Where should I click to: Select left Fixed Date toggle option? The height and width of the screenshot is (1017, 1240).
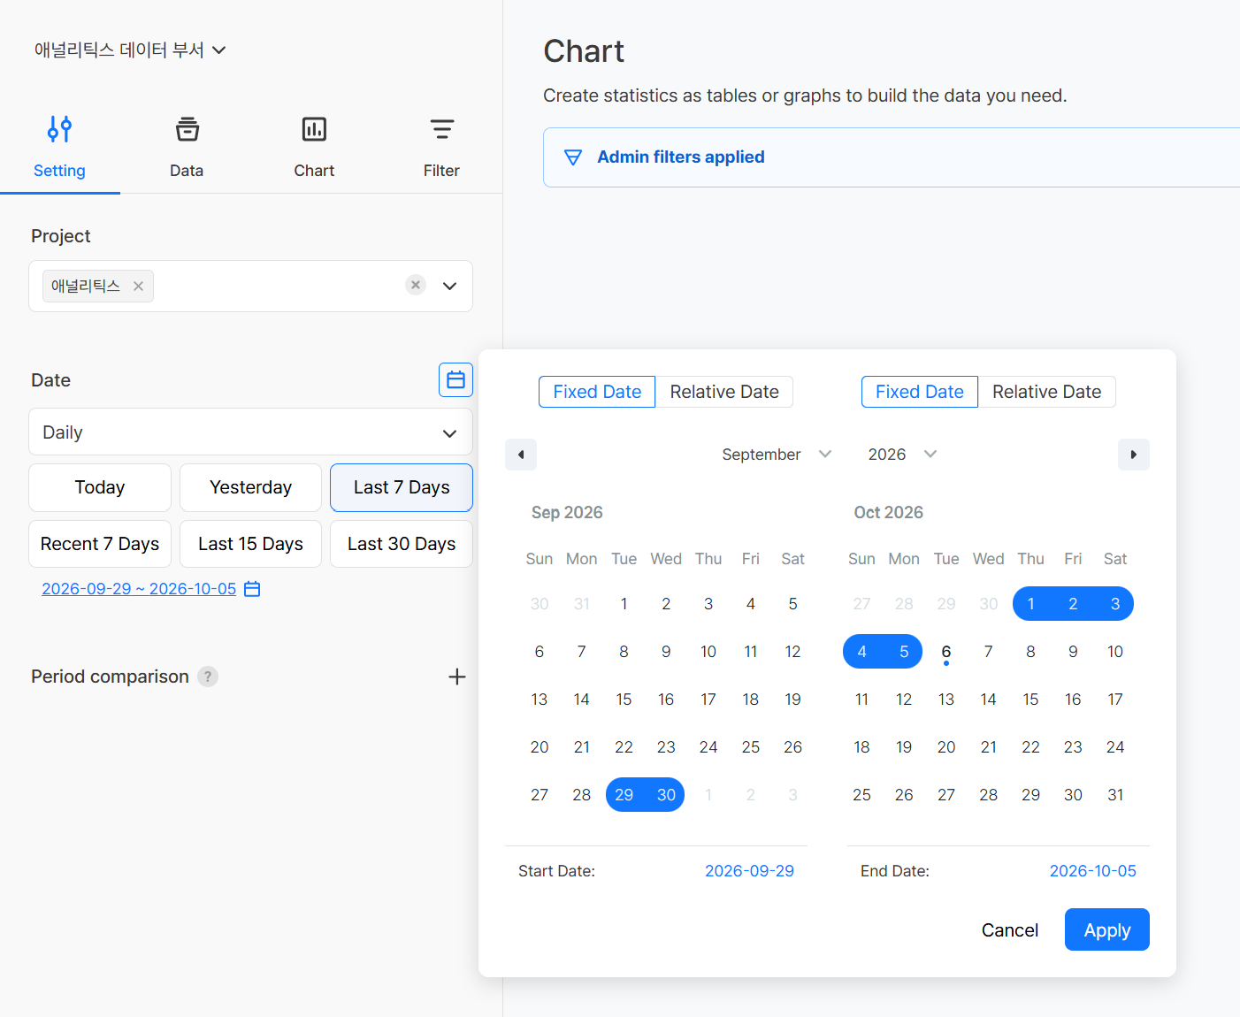point(597,392)
